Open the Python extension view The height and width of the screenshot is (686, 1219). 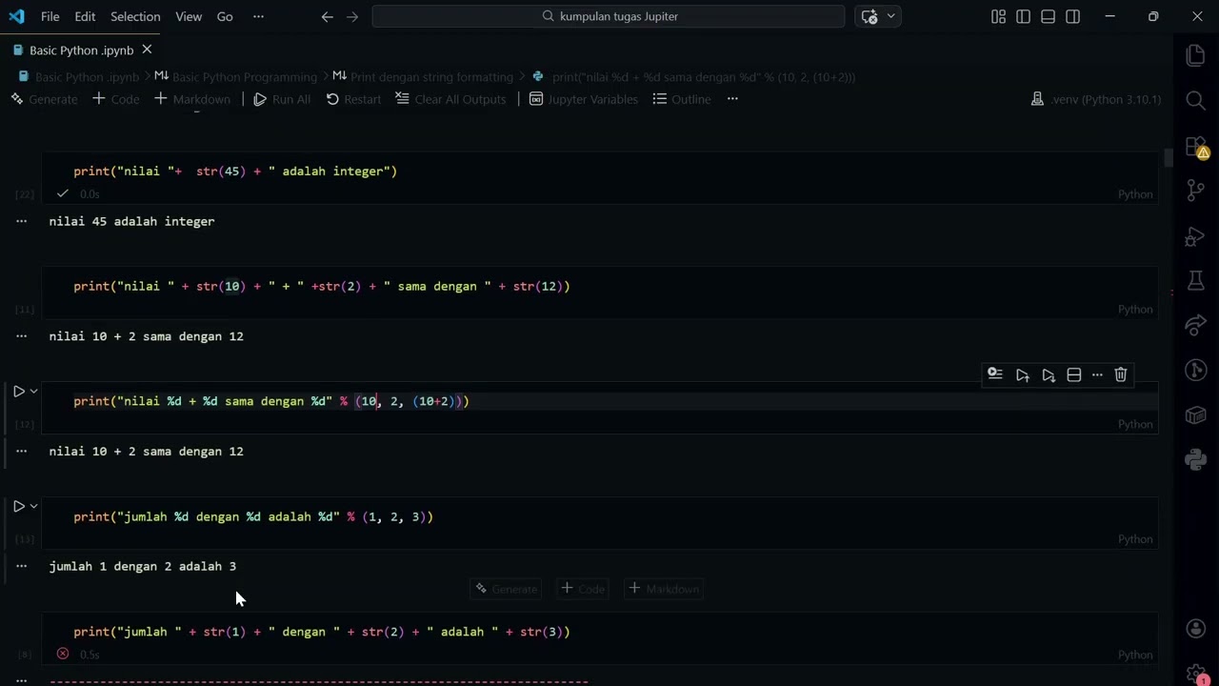(x=1195, y=460)
